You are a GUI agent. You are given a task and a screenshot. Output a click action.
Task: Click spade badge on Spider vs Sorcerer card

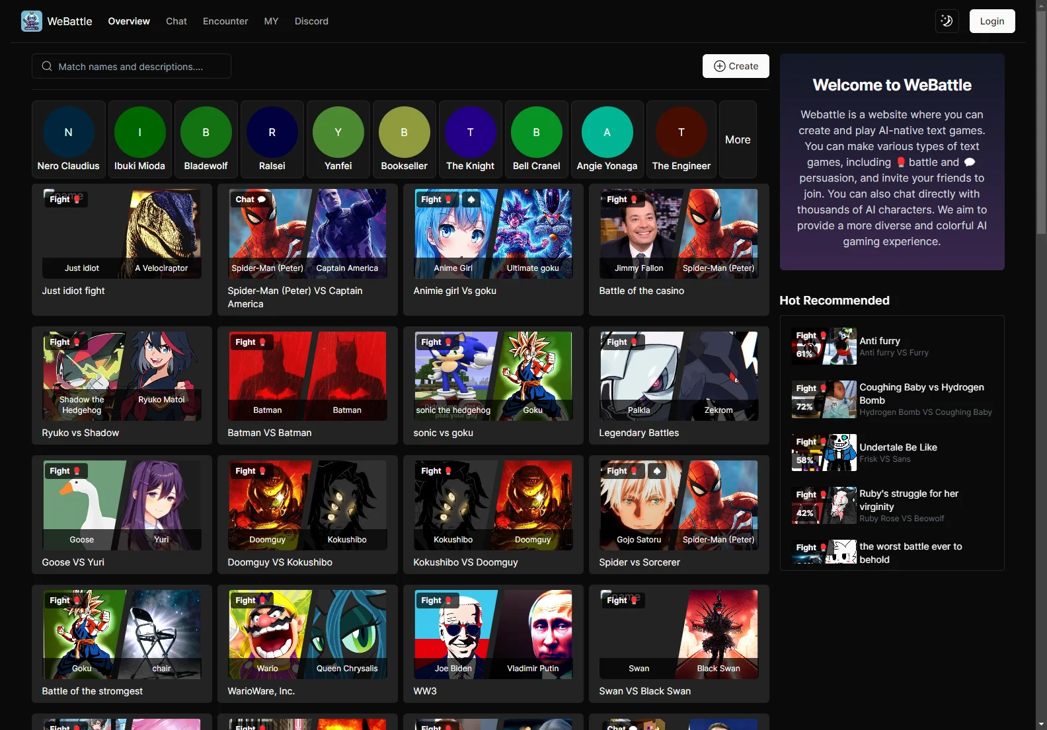pyautogui.click(x=656, y=470)
